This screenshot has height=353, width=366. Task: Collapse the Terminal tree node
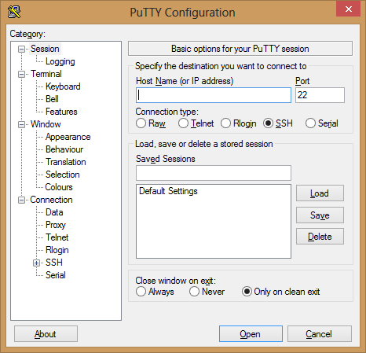tap(21, 74)
